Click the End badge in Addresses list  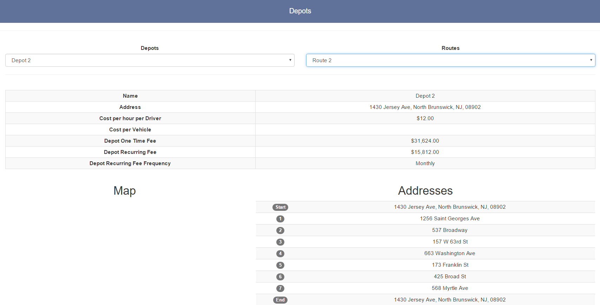click(280, 300)
